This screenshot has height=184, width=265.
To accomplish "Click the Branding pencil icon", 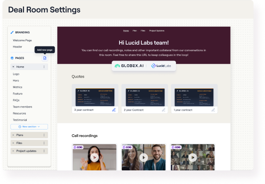I will pos(12,32).
